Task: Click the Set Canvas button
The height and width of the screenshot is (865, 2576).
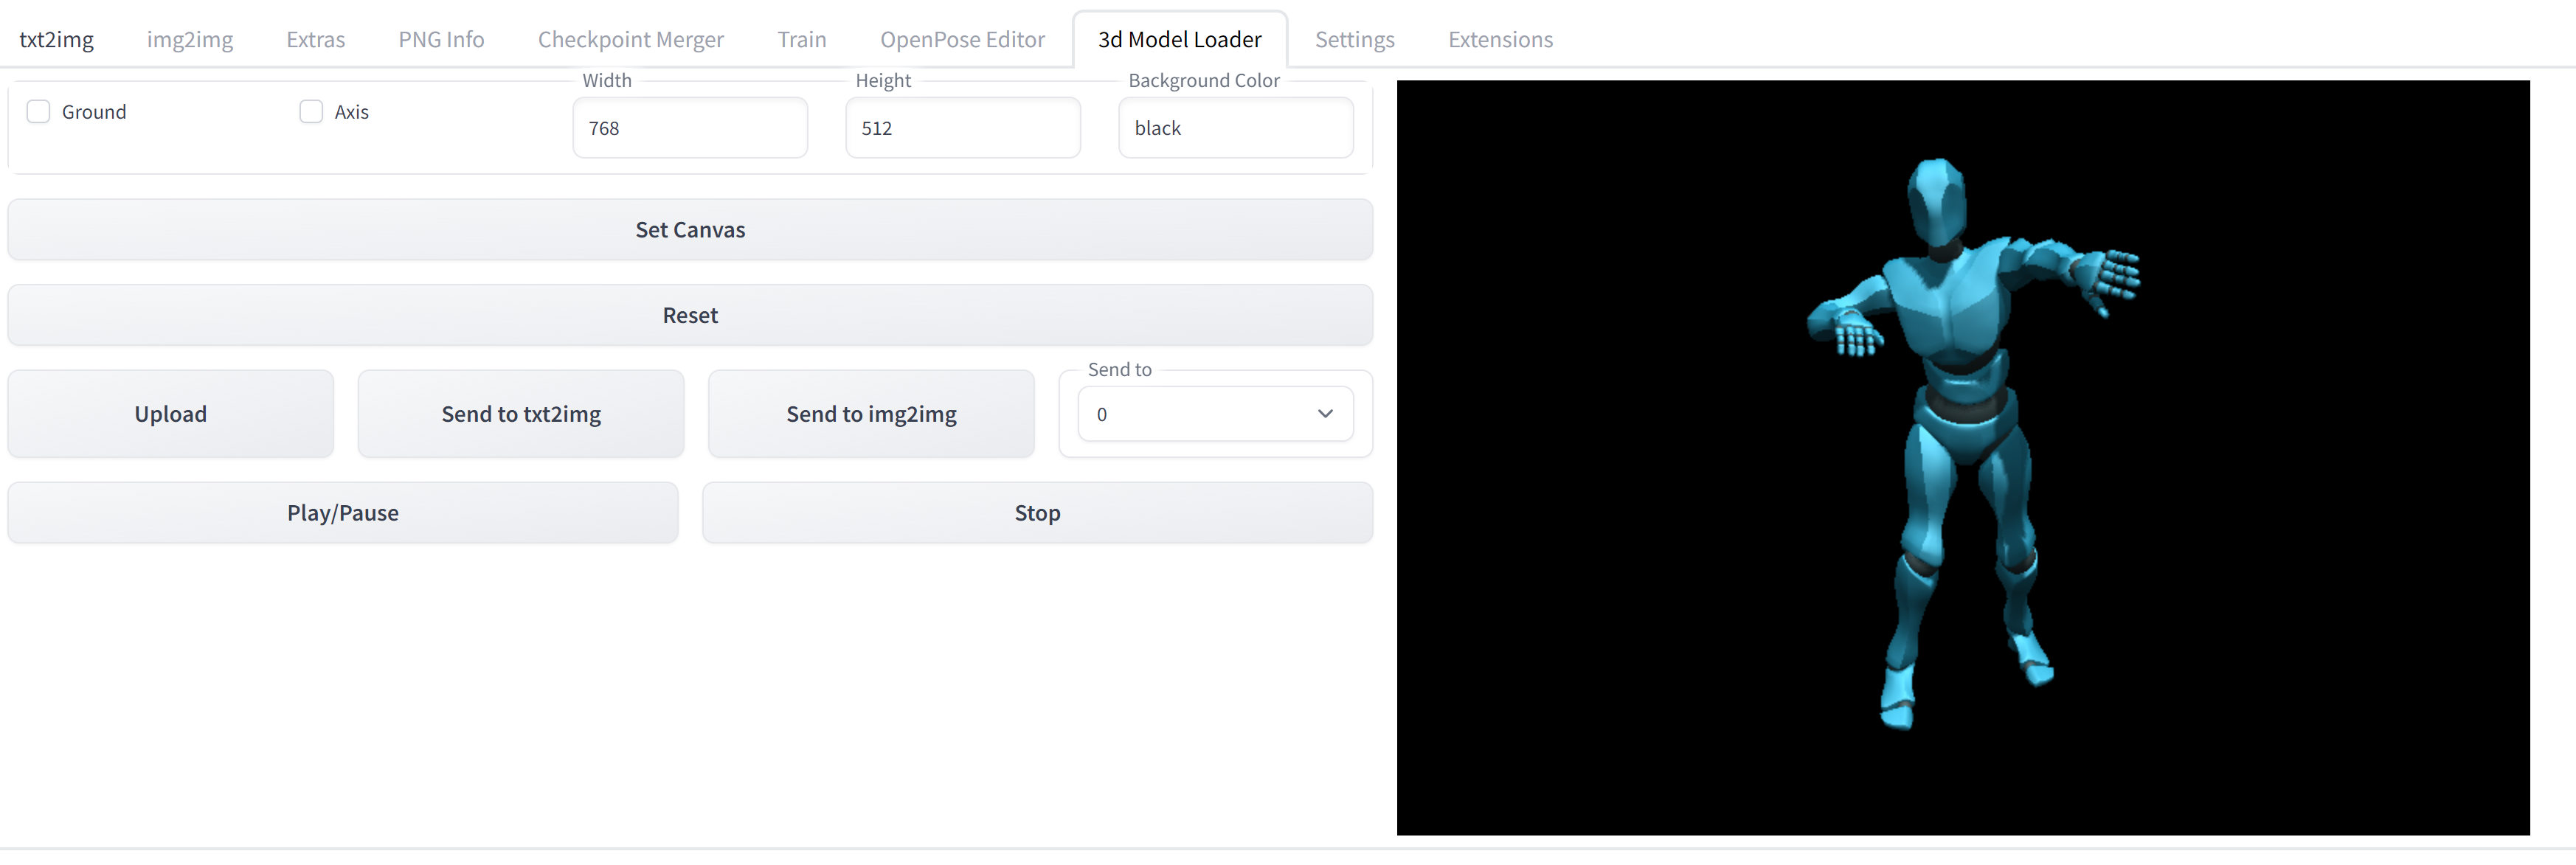Action: [x=690, y=229]
